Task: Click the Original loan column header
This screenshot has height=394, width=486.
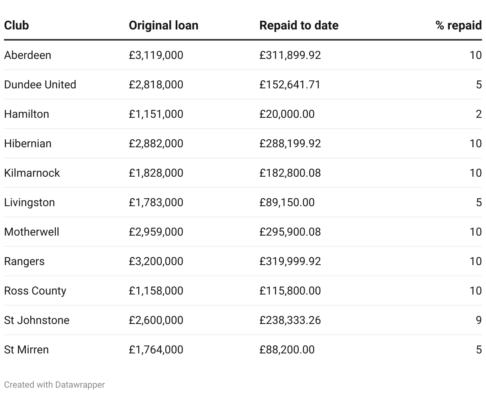Action: (x=163, y=25)
